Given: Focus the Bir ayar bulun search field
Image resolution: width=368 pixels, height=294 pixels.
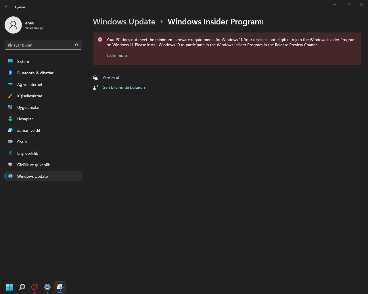Looking at the screenshot, I should [43, 45].
